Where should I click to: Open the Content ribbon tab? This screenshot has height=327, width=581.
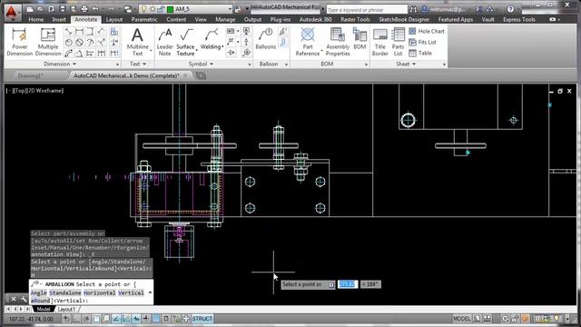pos(176,19)
